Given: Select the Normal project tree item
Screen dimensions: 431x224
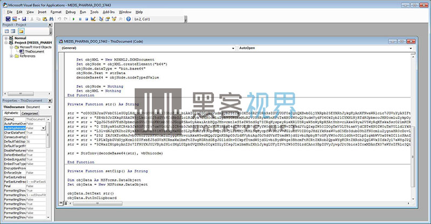Looking at the screenshot, I should click(x=20, y=38).
